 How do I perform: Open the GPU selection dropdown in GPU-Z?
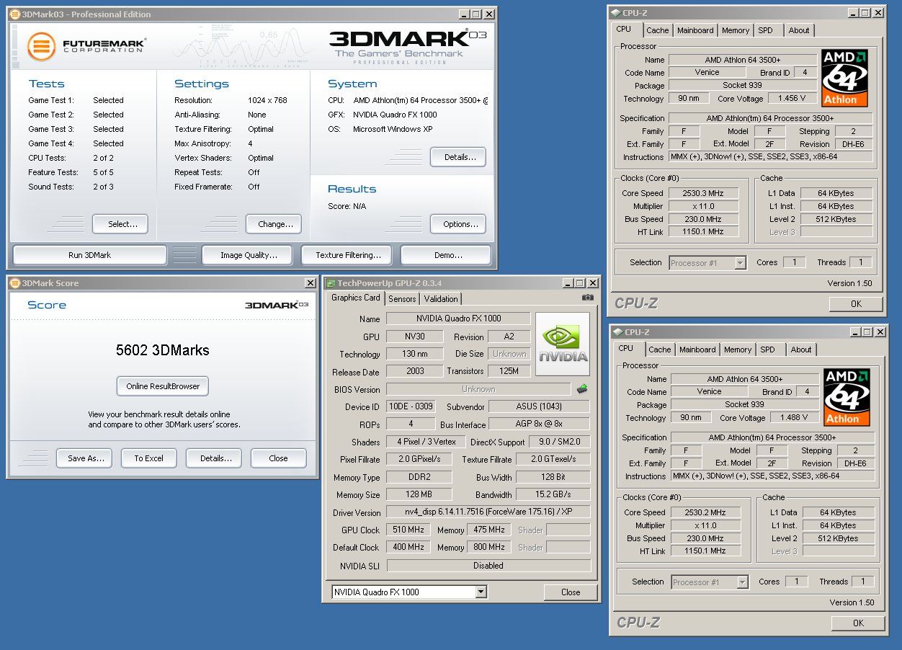(x=481, y=592)
